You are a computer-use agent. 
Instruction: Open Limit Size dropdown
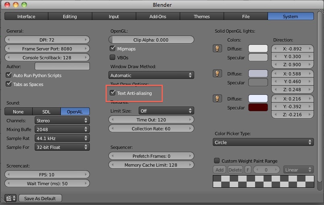(166, 111)
